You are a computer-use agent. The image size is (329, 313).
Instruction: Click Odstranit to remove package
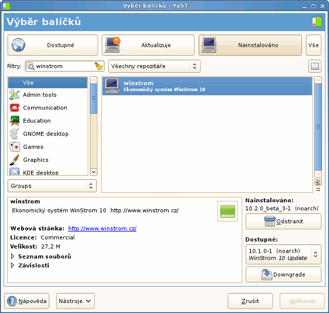[x=283, y=222]
